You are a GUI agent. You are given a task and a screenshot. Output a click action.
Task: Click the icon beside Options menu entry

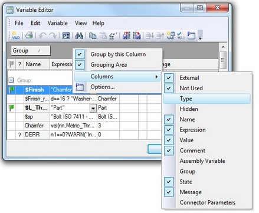pyautogui.click(x=80, y=87)
